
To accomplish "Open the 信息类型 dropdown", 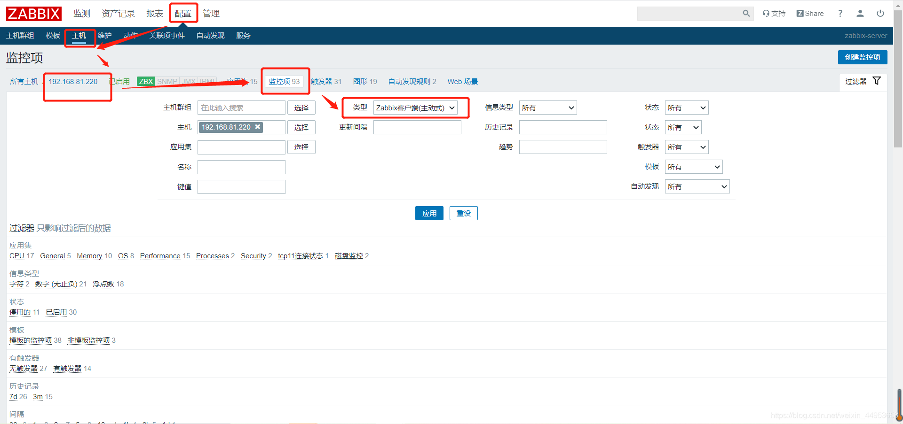I will pos(548,108).
